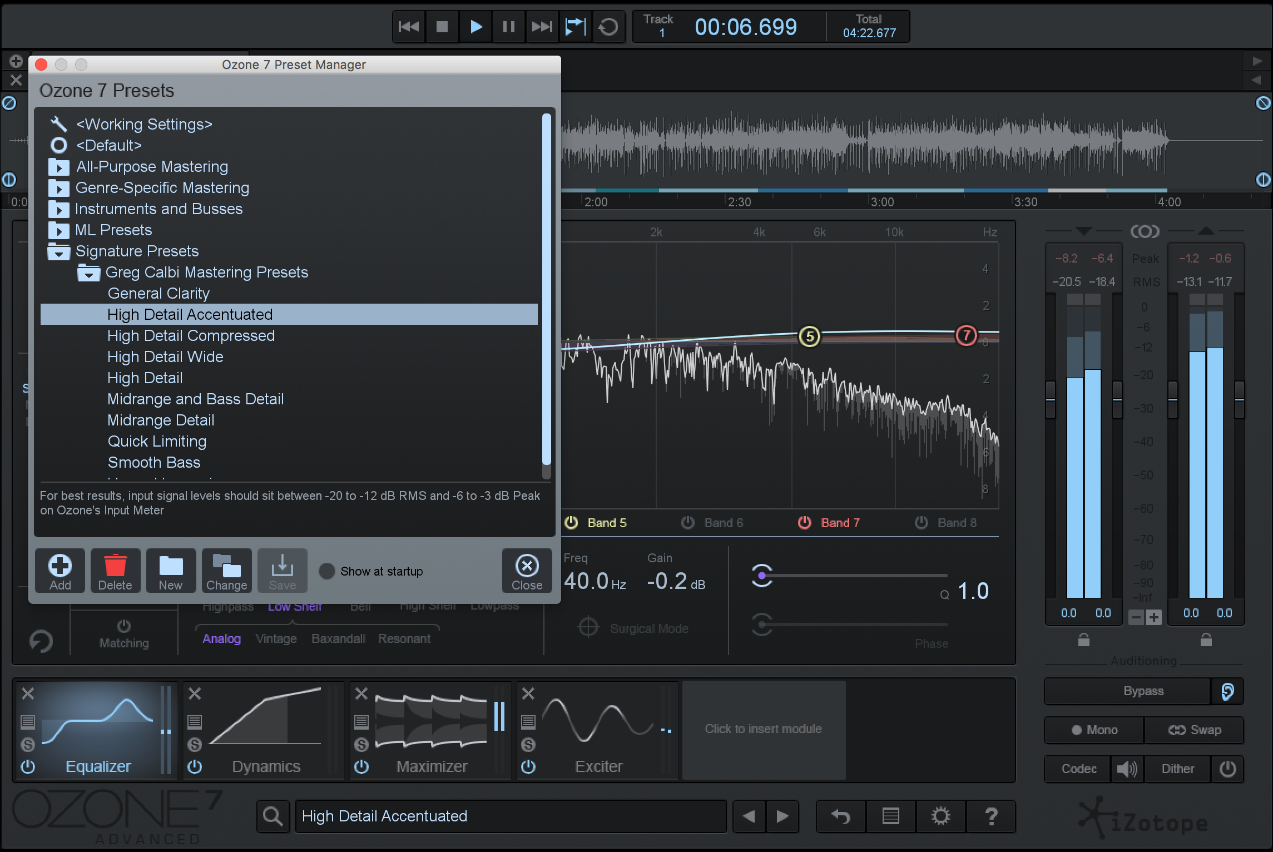Expand ML Presets folder

[x=58, y=230]
